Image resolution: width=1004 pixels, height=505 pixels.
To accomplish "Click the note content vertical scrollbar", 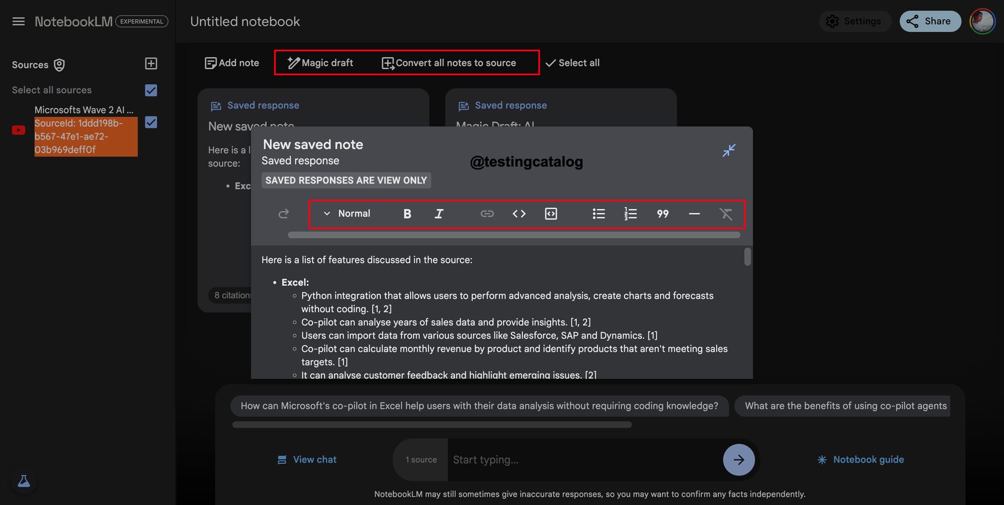I will tap(747, 257).
